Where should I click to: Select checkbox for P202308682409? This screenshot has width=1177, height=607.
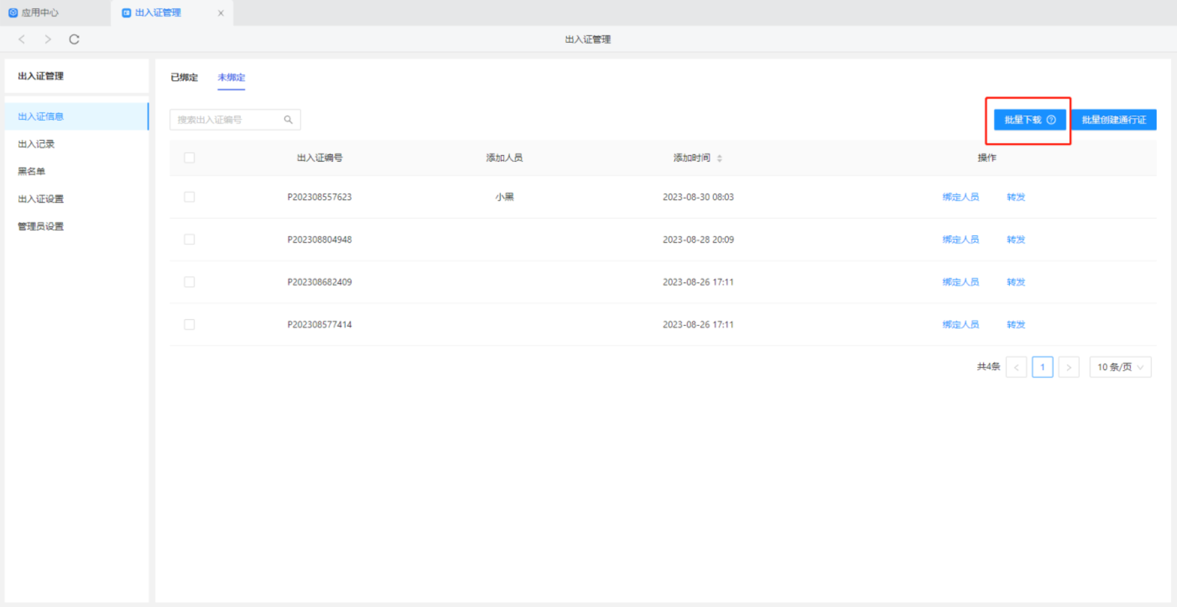(x=189, y=282)
